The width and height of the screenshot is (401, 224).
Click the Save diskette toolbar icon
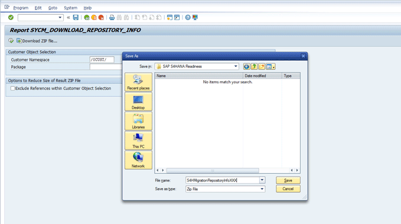click(x=76, y=17)
